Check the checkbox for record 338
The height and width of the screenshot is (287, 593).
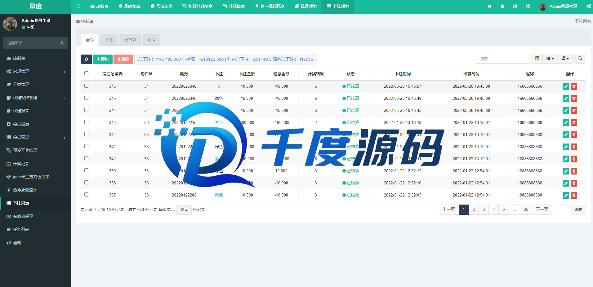pos(86,183)
